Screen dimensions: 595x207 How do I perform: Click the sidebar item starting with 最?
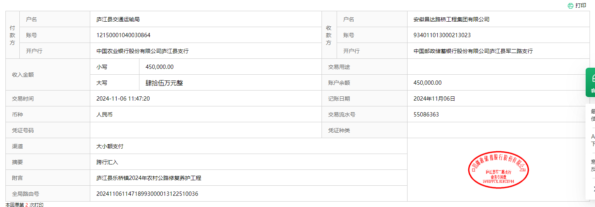[x=593, y=115]
